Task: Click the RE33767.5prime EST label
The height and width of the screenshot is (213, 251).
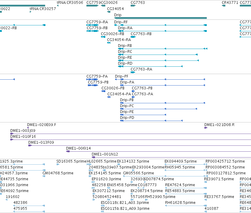Action: click(x=219, y=197)
